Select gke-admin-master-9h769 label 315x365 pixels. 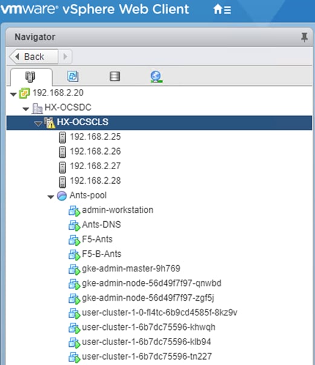[x=131, y=269]
